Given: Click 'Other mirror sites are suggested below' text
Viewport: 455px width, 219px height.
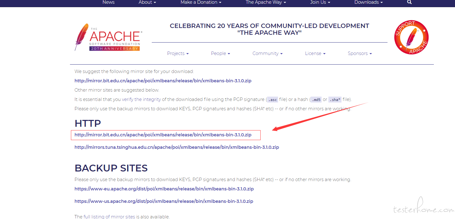Looking at the screenshot, I should pyautogui.click(x=117, y=90).
